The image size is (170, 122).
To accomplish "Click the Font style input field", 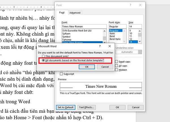I will pyautogui.click(x=118, y=26).
